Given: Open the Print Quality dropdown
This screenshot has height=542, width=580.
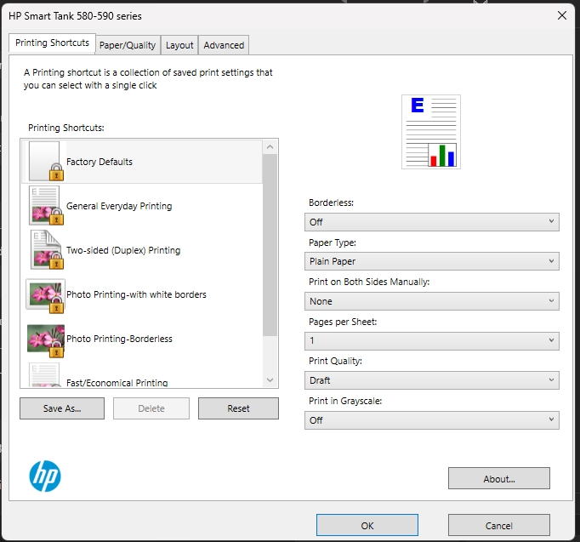Looking at the screenshot, I should point(432,380).
